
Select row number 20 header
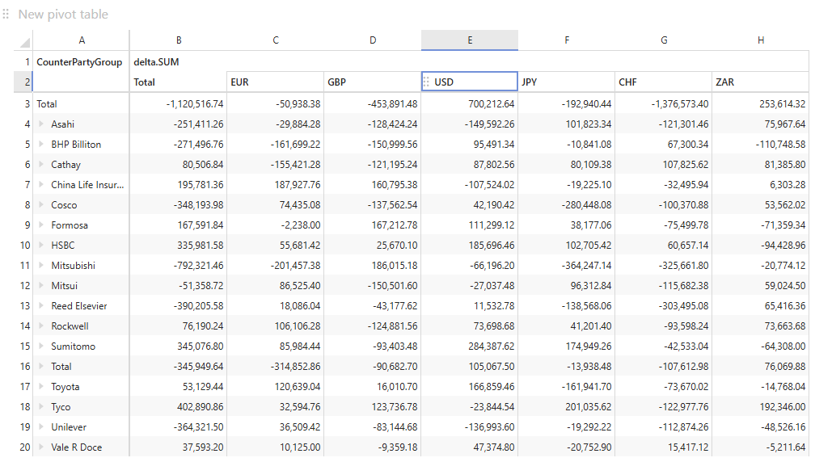click(23, 447)
